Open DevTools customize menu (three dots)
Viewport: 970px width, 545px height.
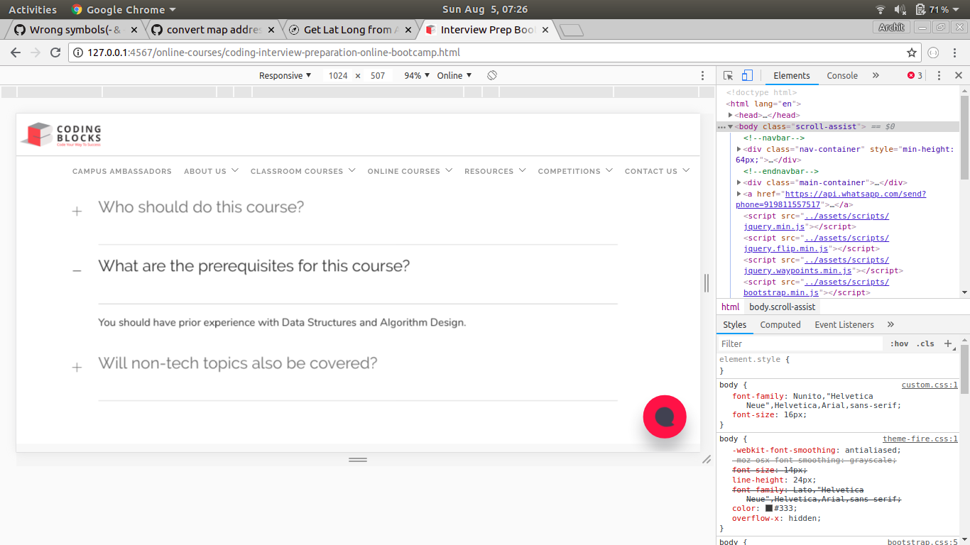tap(939, 75)
